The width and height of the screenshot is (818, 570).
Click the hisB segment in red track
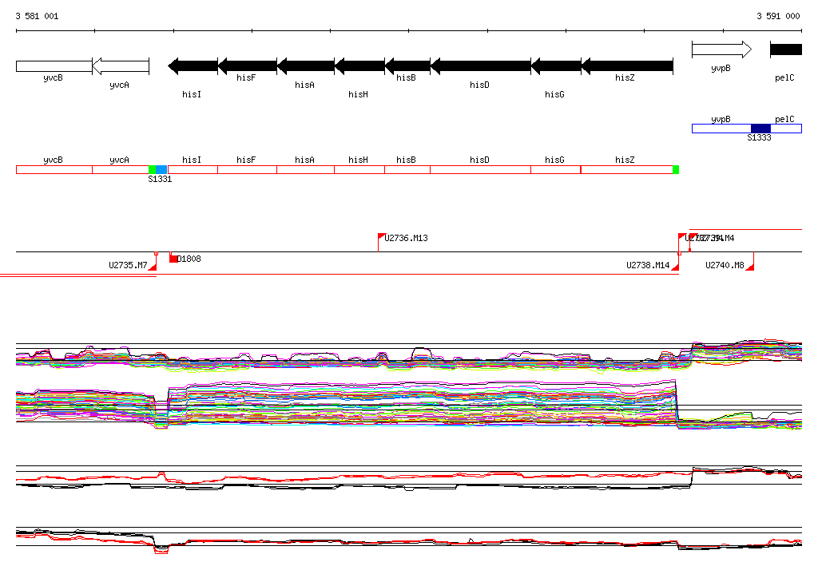click(x=407, y=169)
